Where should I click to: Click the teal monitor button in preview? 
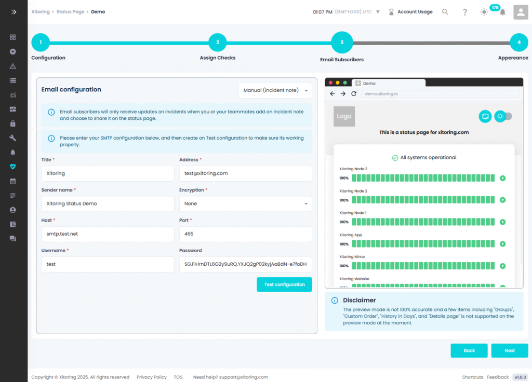[485, 117]
